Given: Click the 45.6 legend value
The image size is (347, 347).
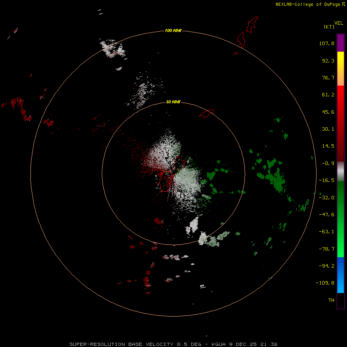Looking at the screenshot, I should pyautogui.click(x=328, y=112).
